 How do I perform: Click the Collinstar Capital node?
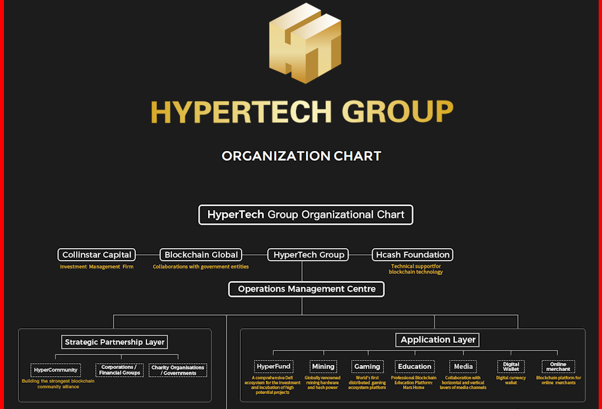[97, 255]
